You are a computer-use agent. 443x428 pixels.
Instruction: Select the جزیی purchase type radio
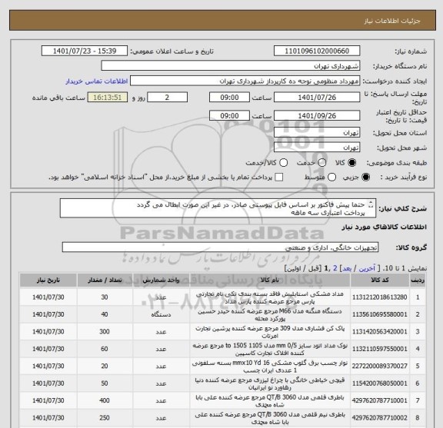point(366,178)
